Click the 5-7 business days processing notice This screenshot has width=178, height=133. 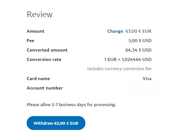(x=71, y=105)
